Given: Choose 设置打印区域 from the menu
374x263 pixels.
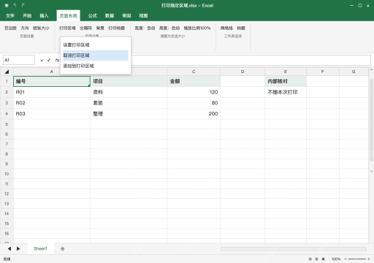Looking at the screenshot, I should (x=96, y=45).
